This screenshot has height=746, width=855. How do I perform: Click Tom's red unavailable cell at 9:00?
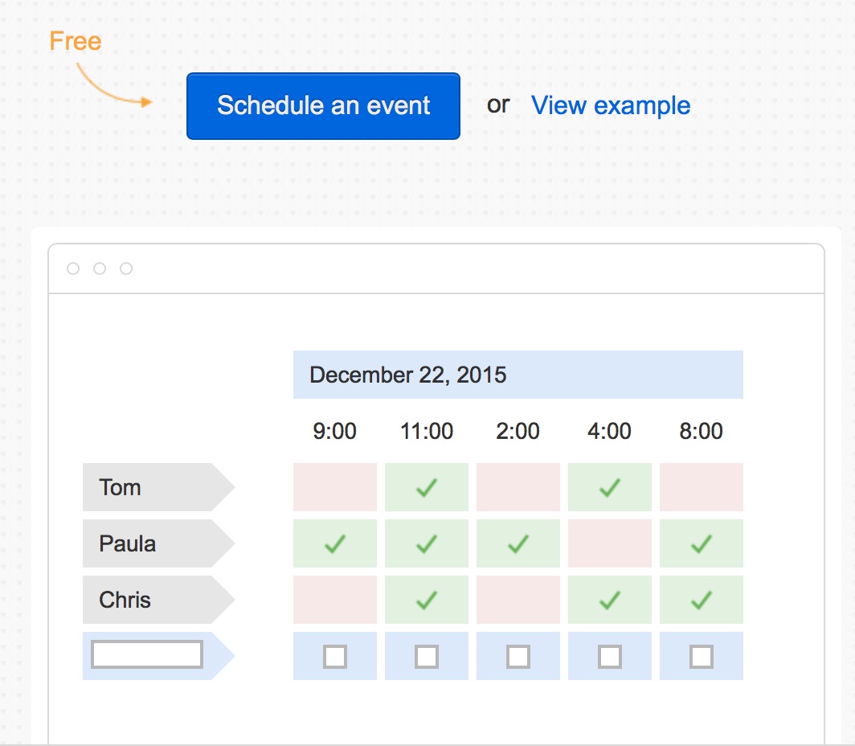click(x=335, y=487)
